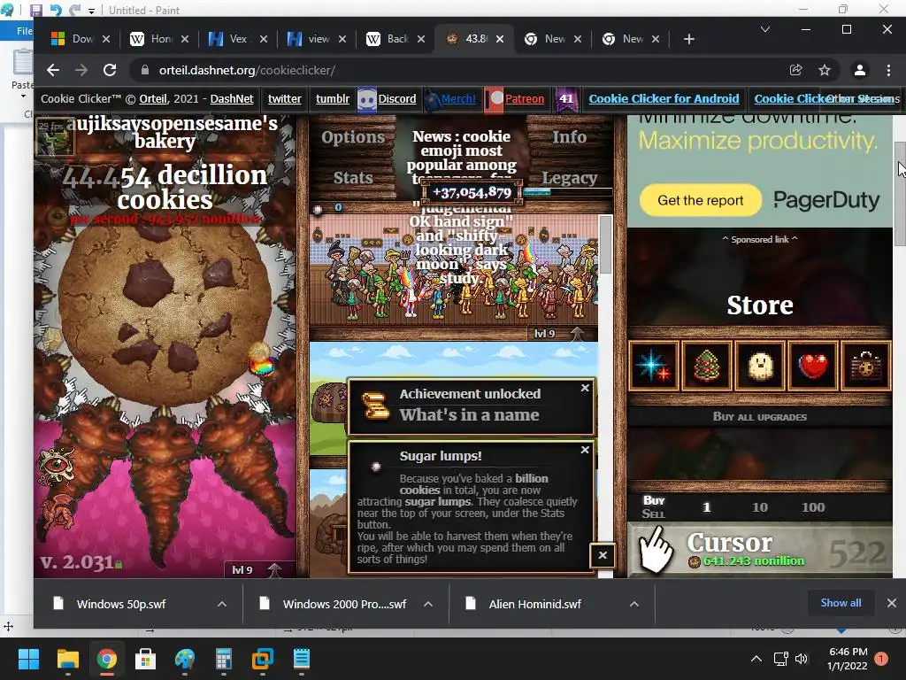Open File Explorer from the taskbar
The height and width of the screenshot is (680, 906).
(67, 658)
